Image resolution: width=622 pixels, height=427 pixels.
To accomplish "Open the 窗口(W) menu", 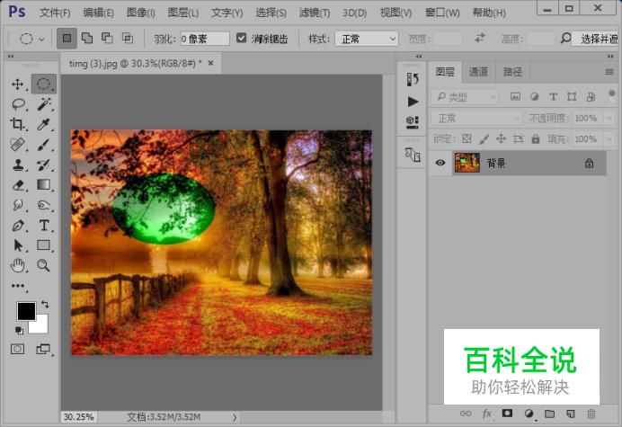I will coord(442,13).
